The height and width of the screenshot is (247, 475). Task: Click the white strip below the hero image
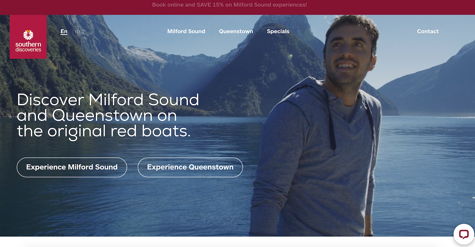[x=237, y=242]
